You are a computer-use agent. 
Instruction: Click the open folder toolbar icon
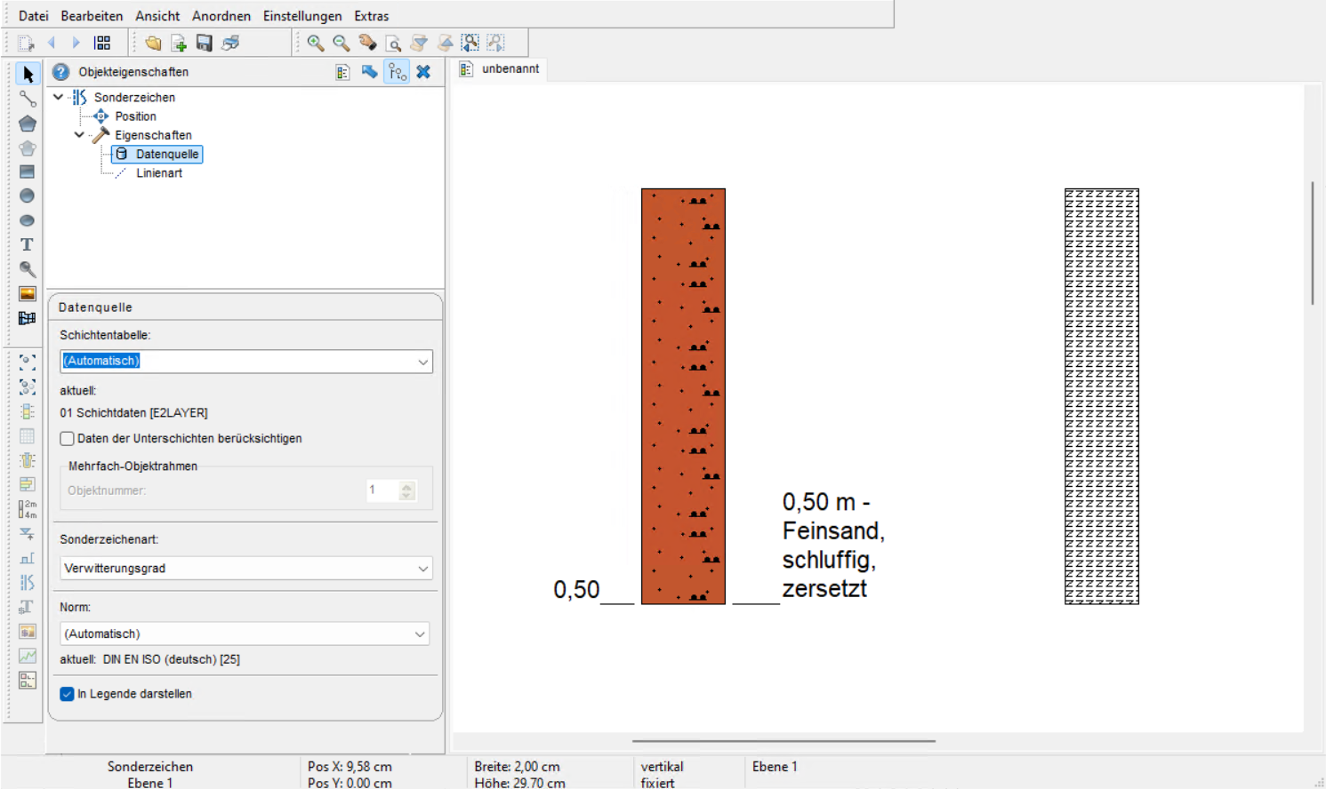[153, 43]
